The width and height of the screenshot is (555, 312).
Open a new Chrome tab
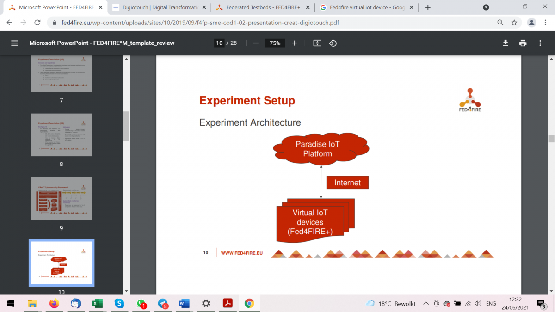[x=428, y=7]
